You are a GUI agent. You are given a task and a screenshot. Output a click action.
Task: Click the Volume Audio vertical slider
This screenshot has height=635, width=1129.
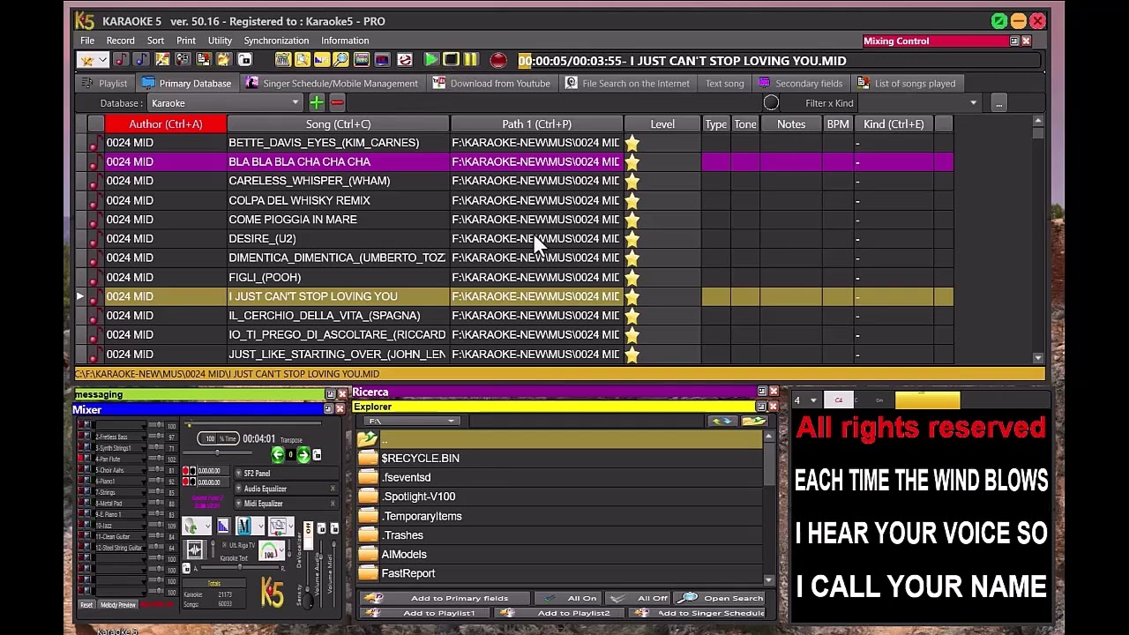pyautogui.click(x=321, y=573)
